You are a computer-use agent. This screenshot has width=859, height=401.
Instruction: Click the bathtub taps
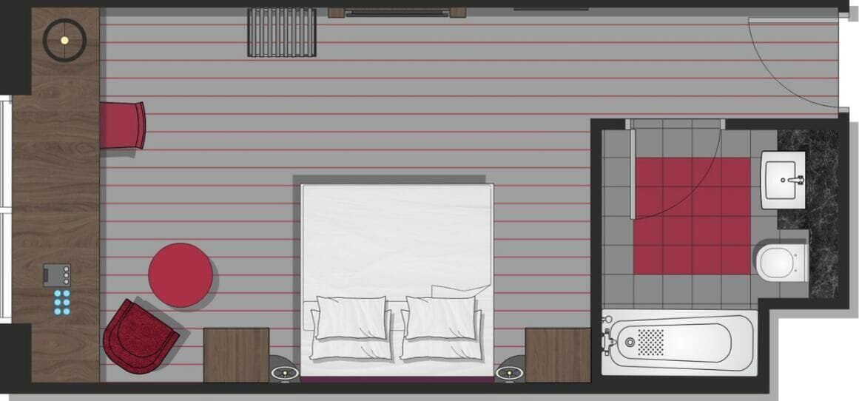pos(607,341)
